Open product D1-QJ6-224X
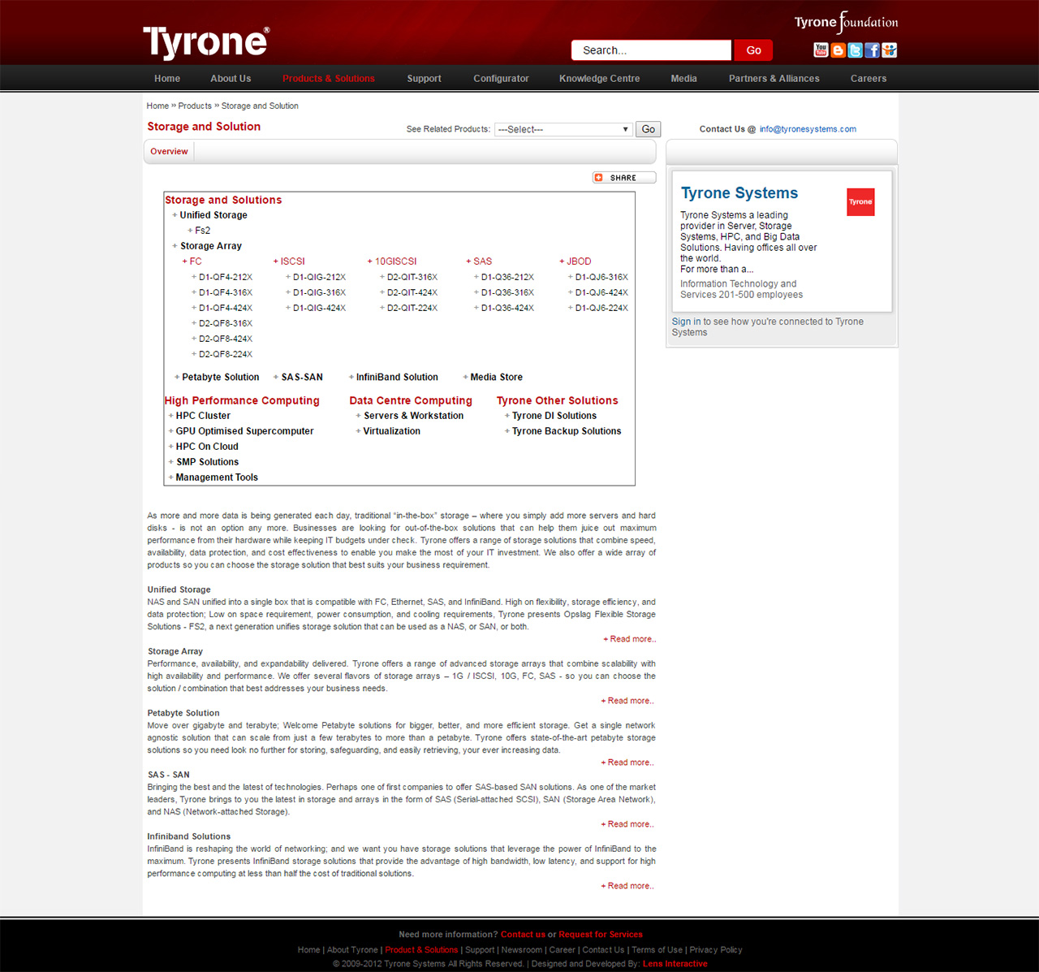Viewport: 1039px width, 972px height. (x=601, y=308)
